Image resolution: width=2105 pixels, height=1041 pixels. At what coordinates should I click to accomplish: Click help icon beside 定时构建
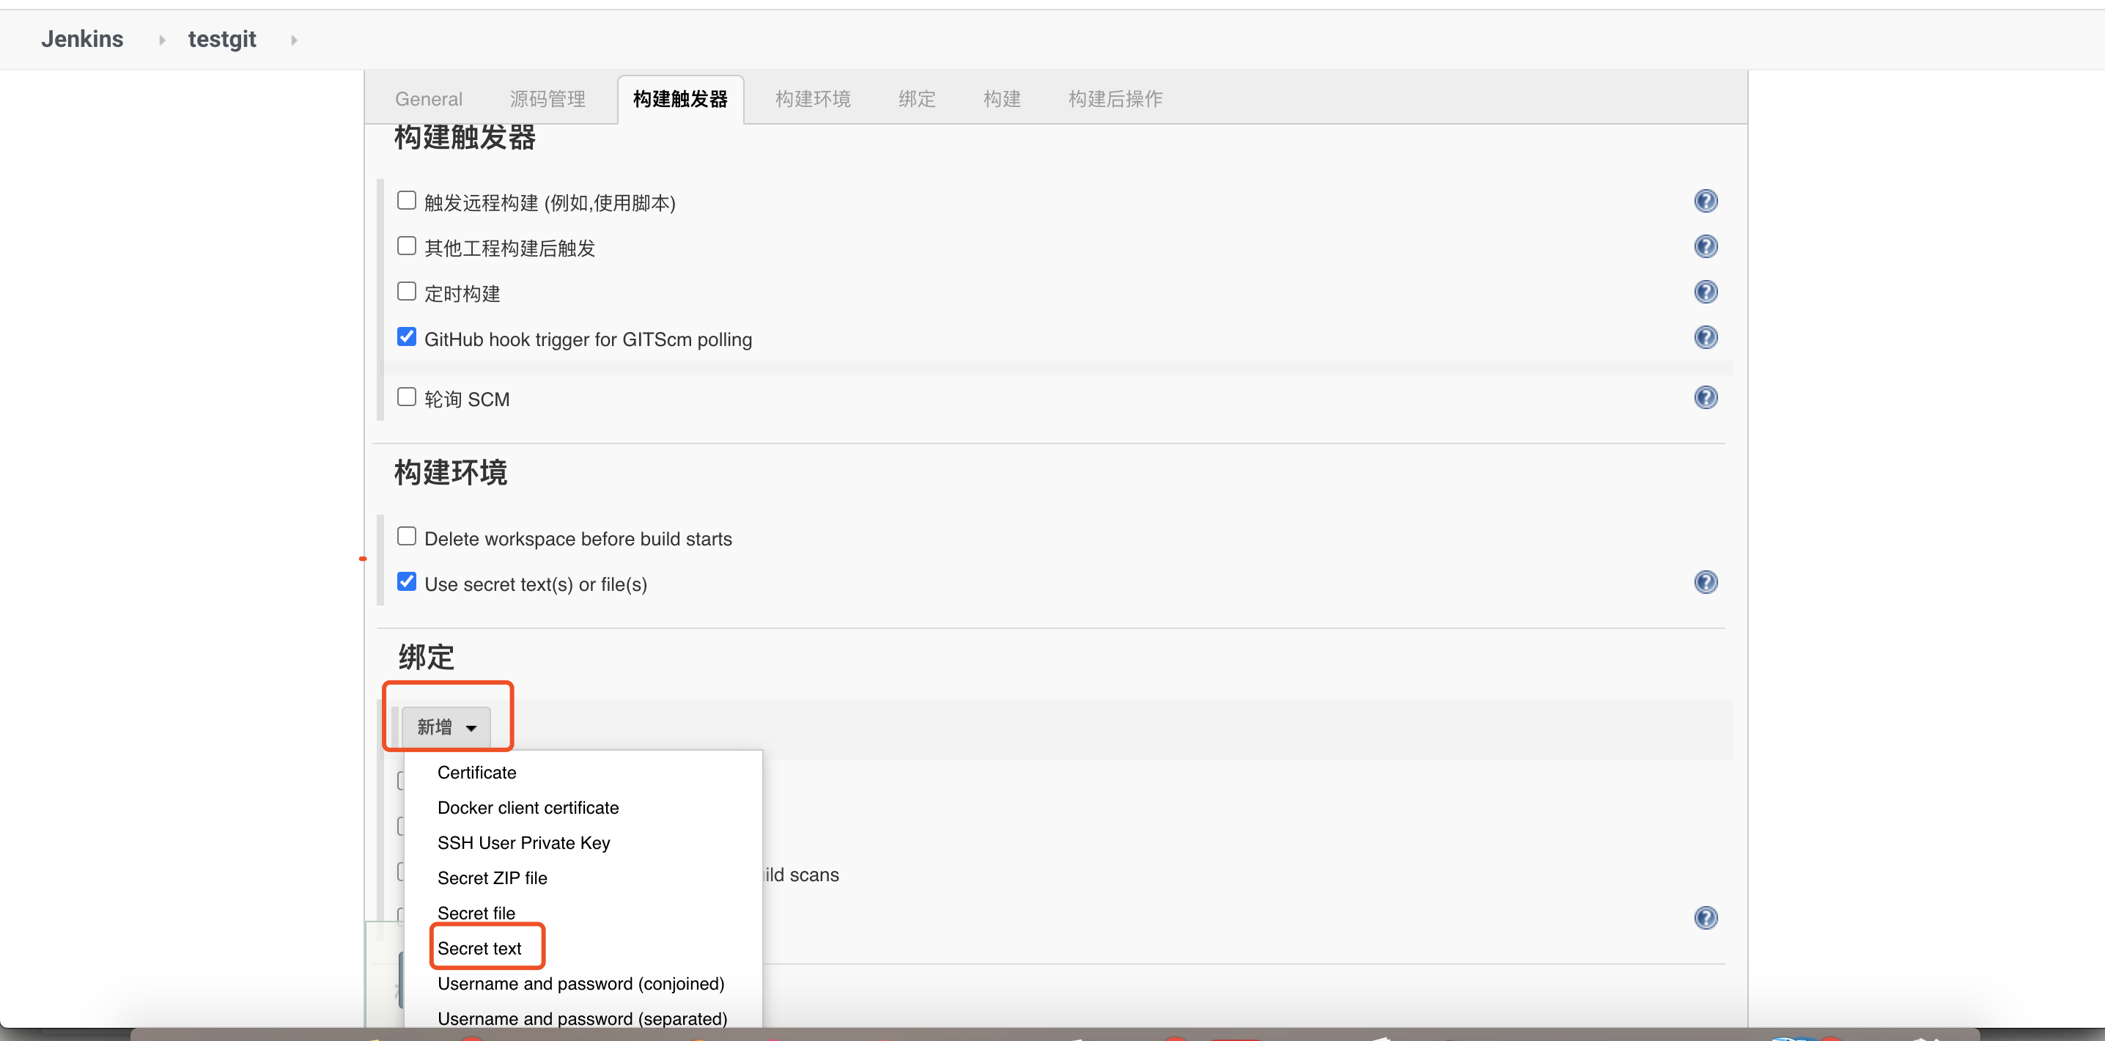point(1706,292)
